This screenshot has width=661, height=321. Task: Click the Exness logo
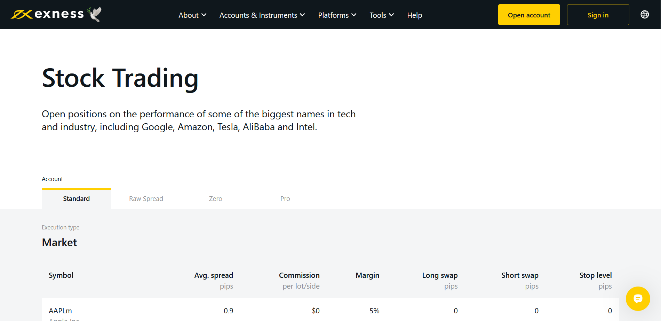pyautogui.click(x=56, y=14)
